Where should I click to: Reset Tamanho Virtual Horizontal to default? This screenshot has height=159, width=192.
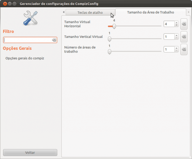point(184,24)
